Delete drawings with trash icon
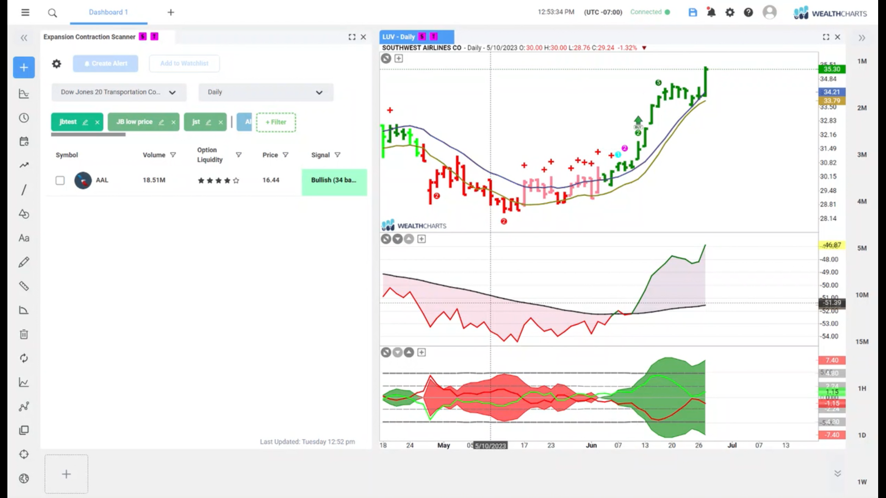 tap(24, 334)
